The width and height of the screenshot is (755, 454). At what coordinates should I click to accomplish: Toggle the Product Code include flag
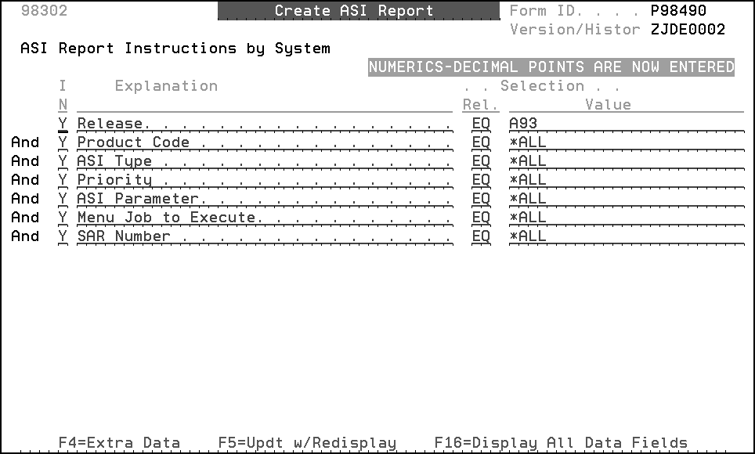coord(63,142)
